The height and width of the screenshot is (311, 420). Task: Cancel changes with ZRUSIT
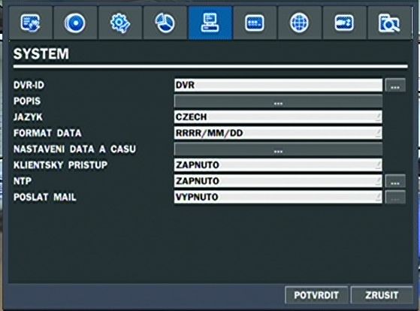pyautogui.click(x=382, y=295)
